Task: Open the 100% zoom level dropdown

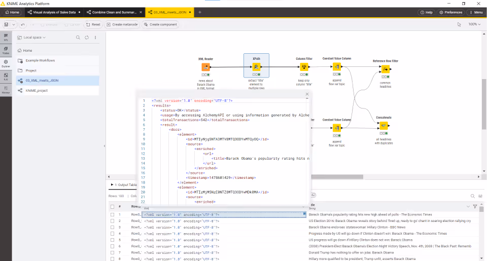Action: point(474,24)
